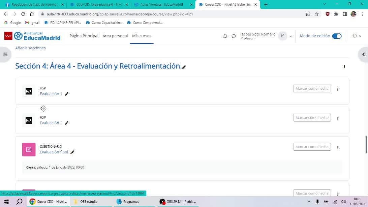368x207 pixels.
Task: Switch to Aulas Virtuales EducaMadrid tab
Action: (163, 4)
